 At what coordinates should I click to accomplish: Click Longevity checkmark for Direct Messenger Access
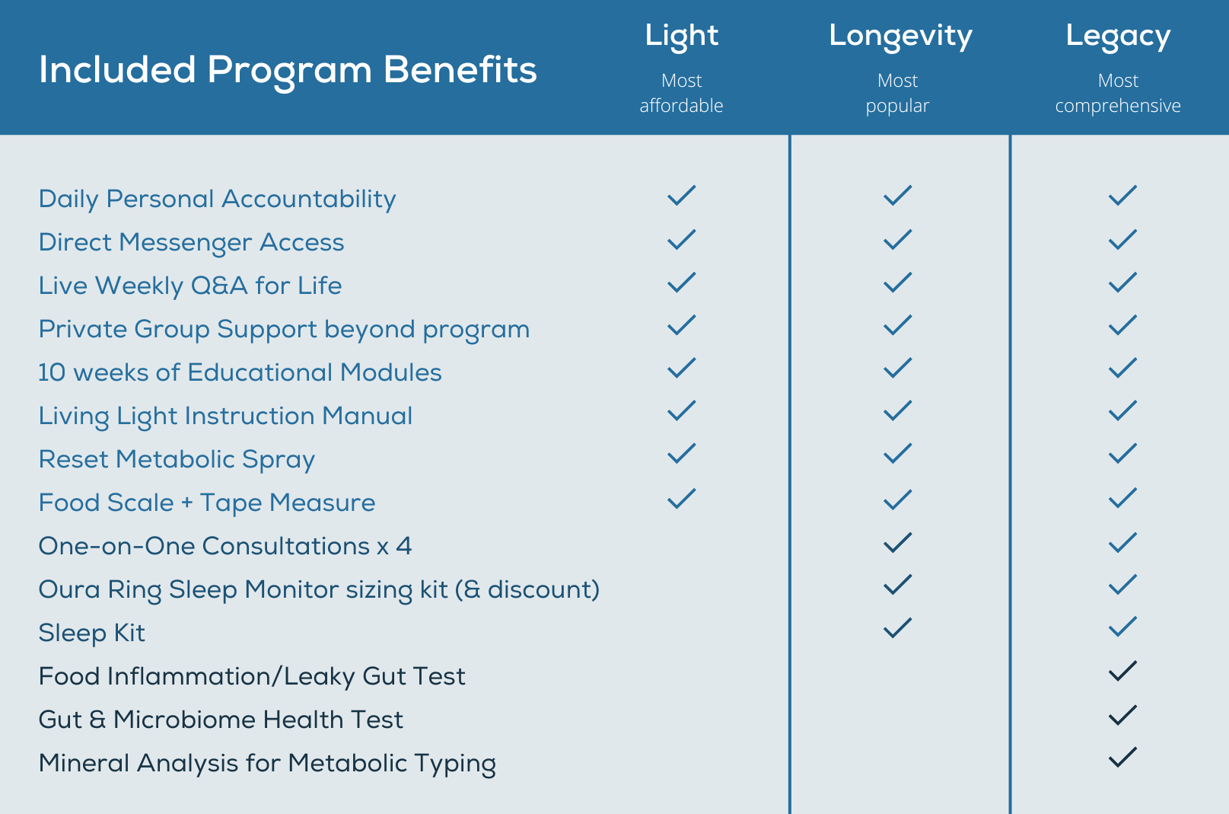897,240
